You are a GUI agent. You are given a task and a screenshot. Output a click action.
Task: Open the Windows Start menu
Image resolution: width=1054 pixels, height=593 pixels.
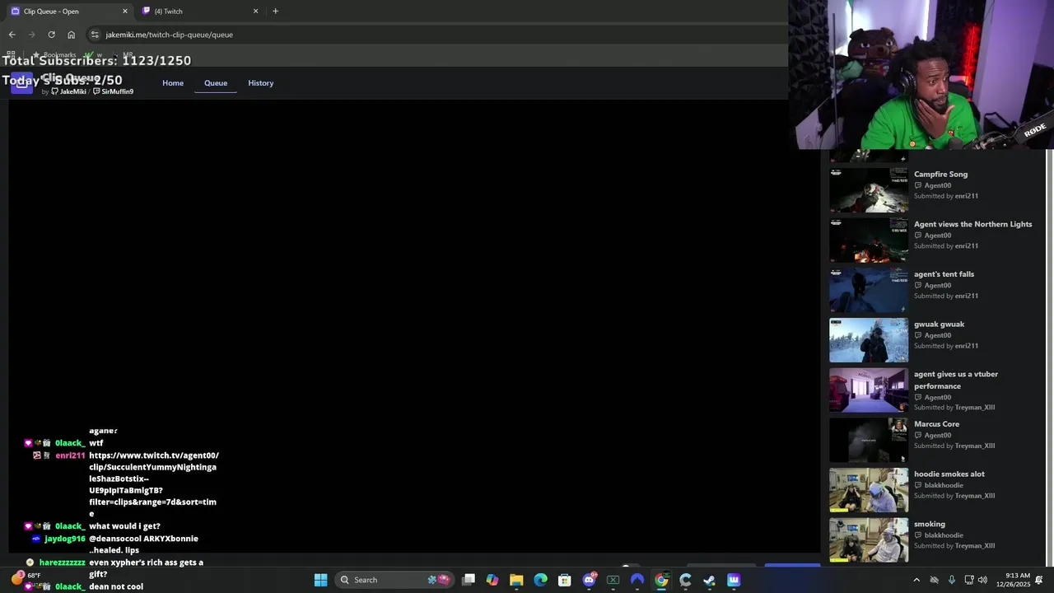[320, 580]
